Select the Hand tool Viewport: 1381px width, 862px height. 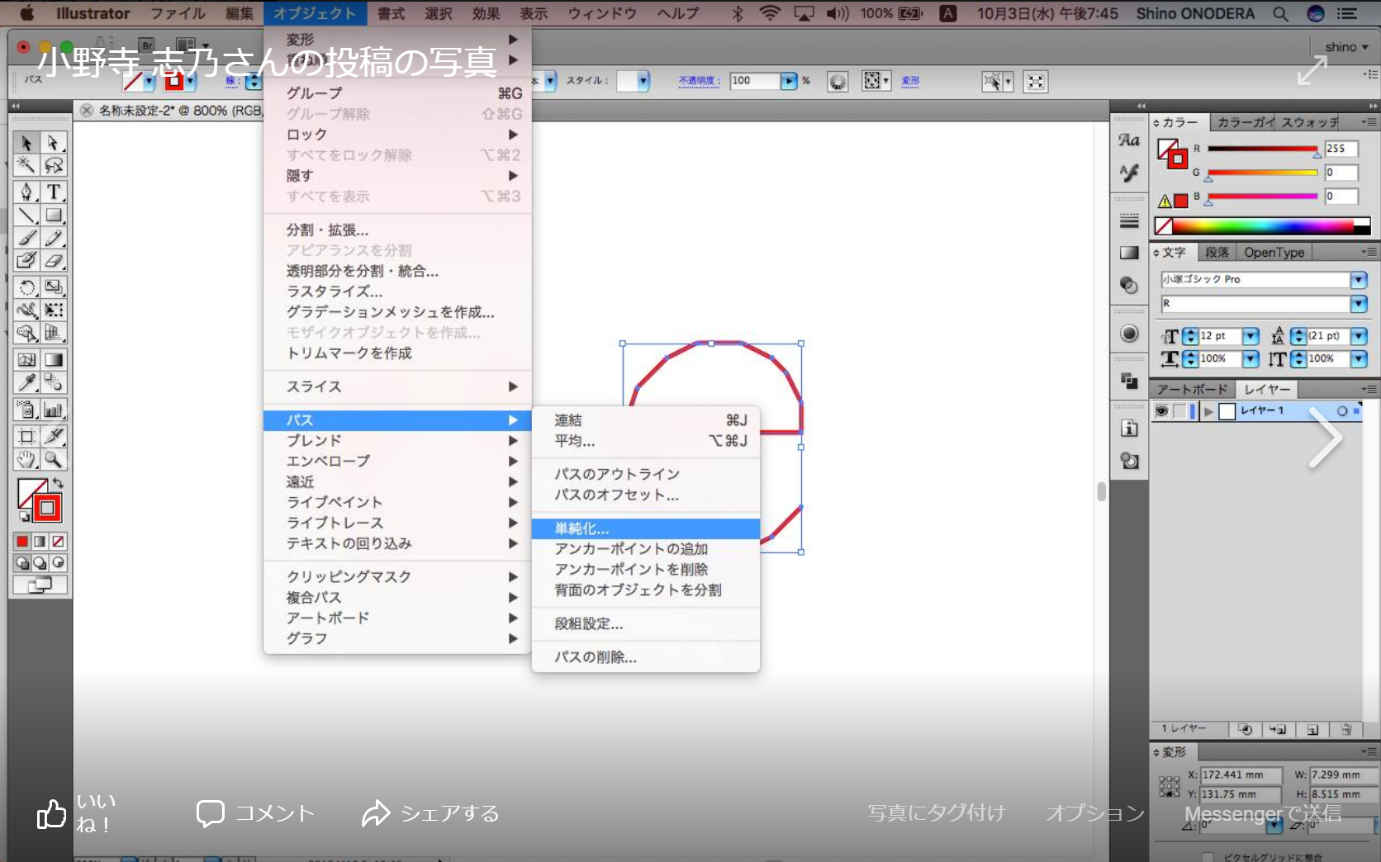[26, 459]
